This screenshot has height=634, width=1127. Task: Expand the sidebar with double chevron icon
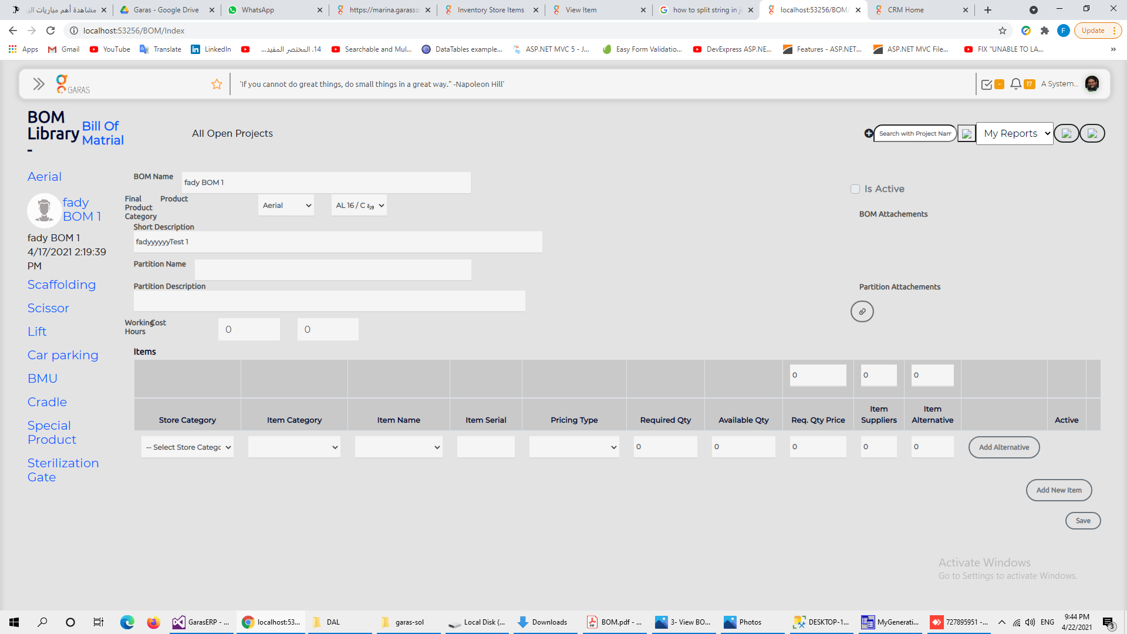point(39,84)
